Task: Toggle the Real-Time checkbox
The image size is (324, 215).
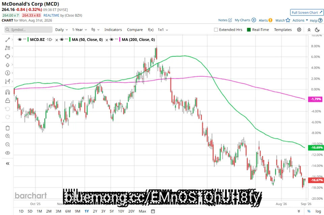Action: tap(249, 30)
